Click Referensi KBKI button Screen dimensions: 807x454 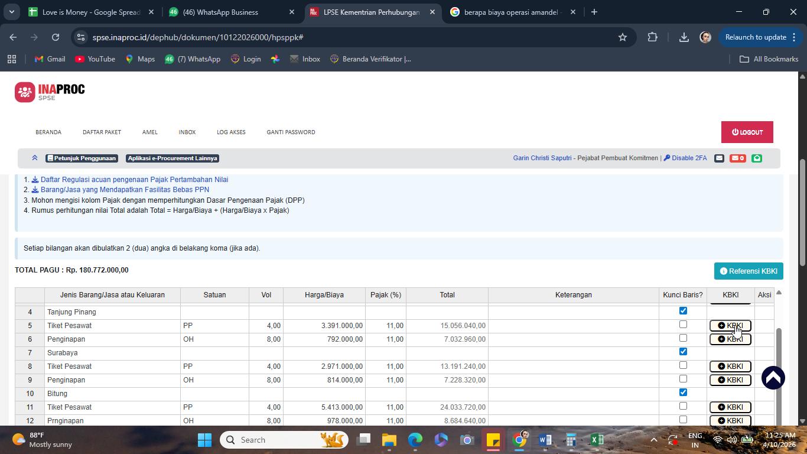(749, 271)
